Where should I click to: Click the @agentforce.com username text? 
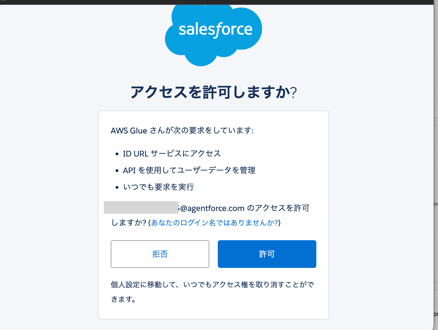pyautogui.click(x=212, y=208)
